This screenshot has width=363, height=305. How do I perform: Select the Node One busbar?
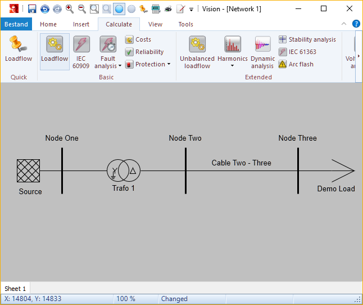(x=62, y=171)
